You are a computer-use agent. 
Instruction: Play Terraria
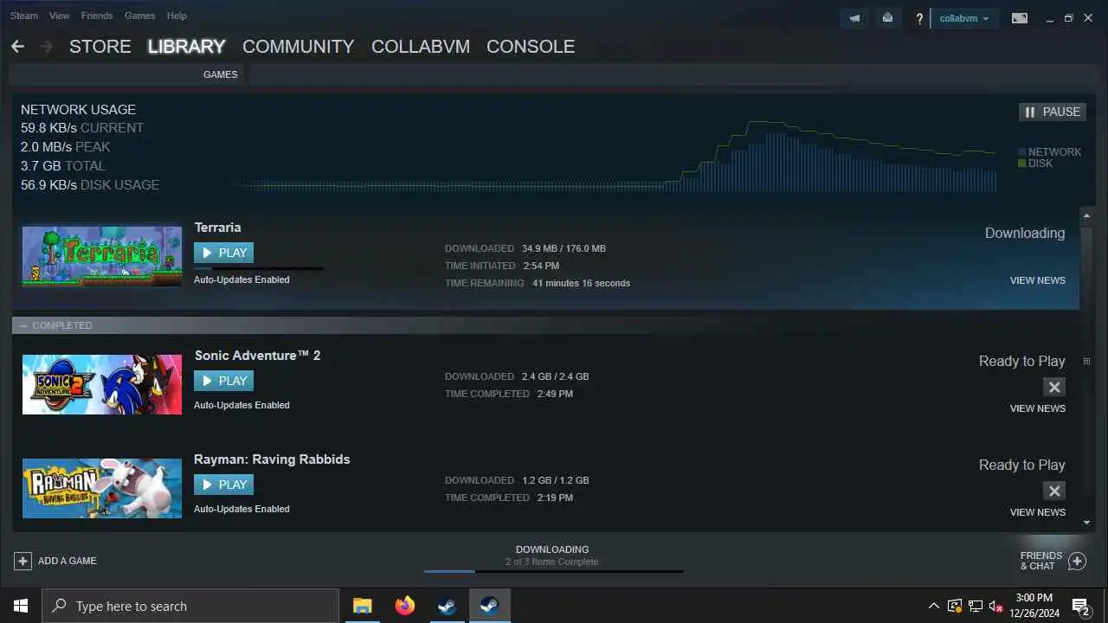(x=223, y=253)
